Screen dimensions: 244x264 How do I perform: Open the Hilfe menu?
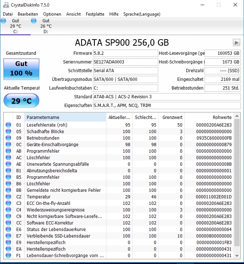click(114, 14)
